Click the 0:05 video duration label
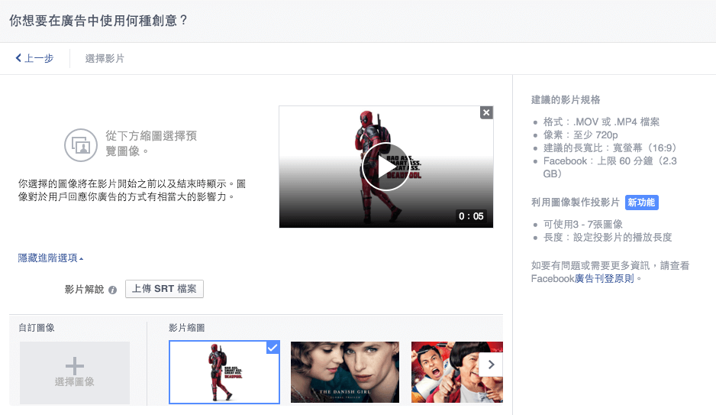Viewport: 716px width, 415px height. (471, 216)
